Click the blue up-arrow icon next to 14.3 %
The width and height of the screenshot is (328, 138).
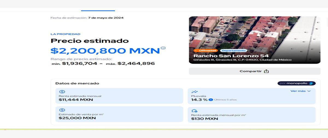211,100
